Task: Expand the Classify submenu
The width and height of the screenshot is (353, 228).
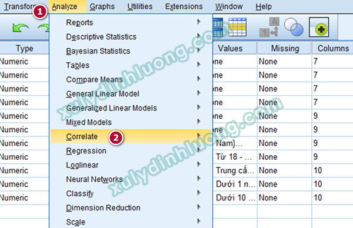Action: coord(131,193)
